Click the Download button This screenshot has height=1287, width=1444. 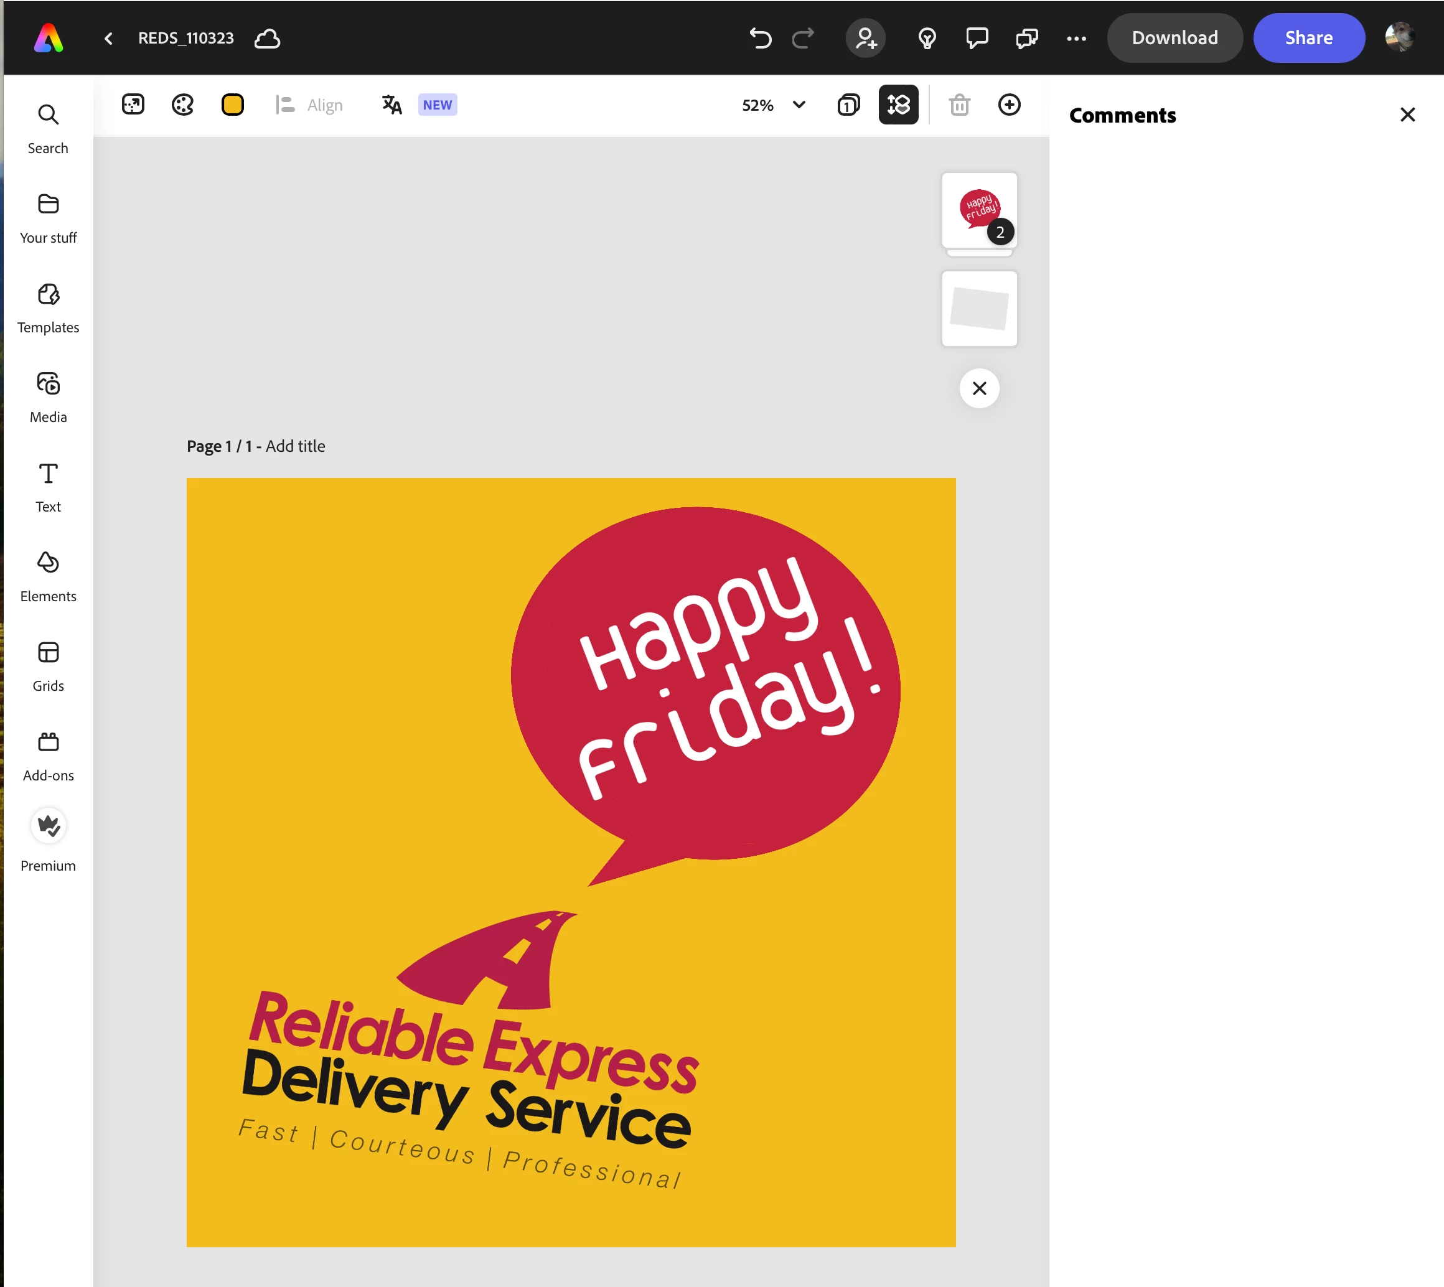[1174, 38]
